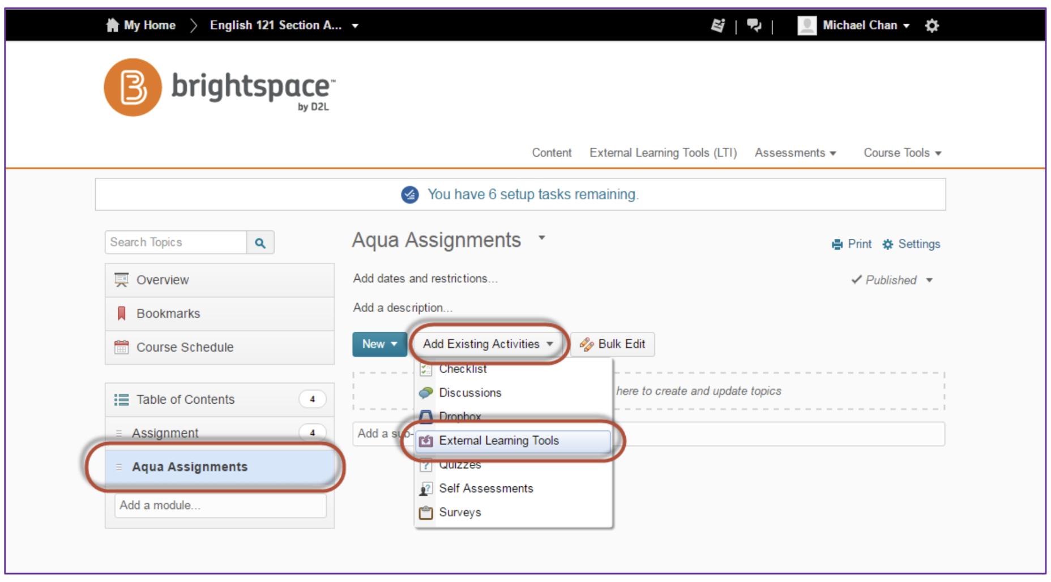1051x582 pixels.
Task: Open the Overview sidebar item
Action: pos(220,280)
